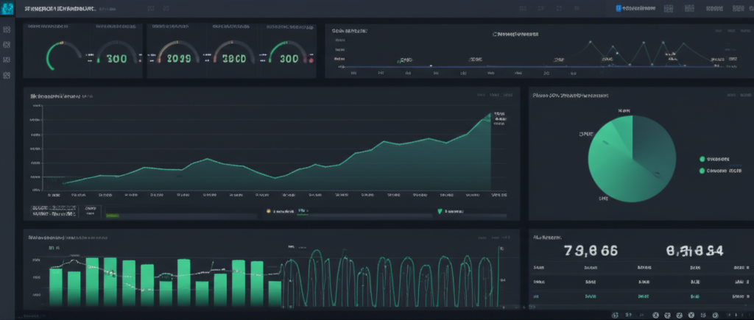Toggle the upper green legend dot beside the pie chart
754x320 pixels.
coord(701,158)
